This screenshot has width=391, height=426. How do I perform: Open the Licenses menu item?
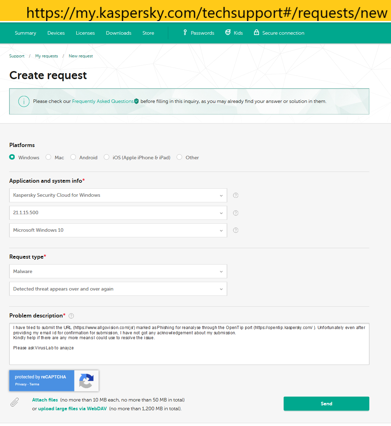click(x=85, y=33)
